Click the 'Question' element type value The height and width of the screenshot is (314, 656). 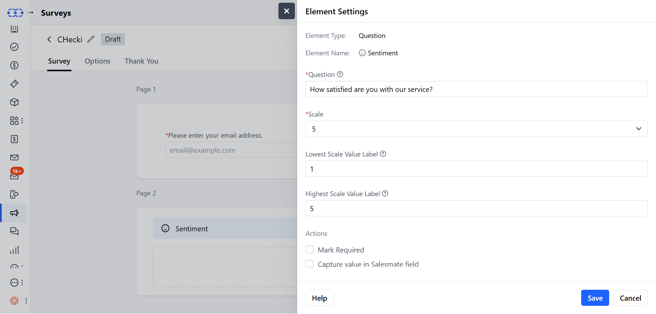point(372,36)
